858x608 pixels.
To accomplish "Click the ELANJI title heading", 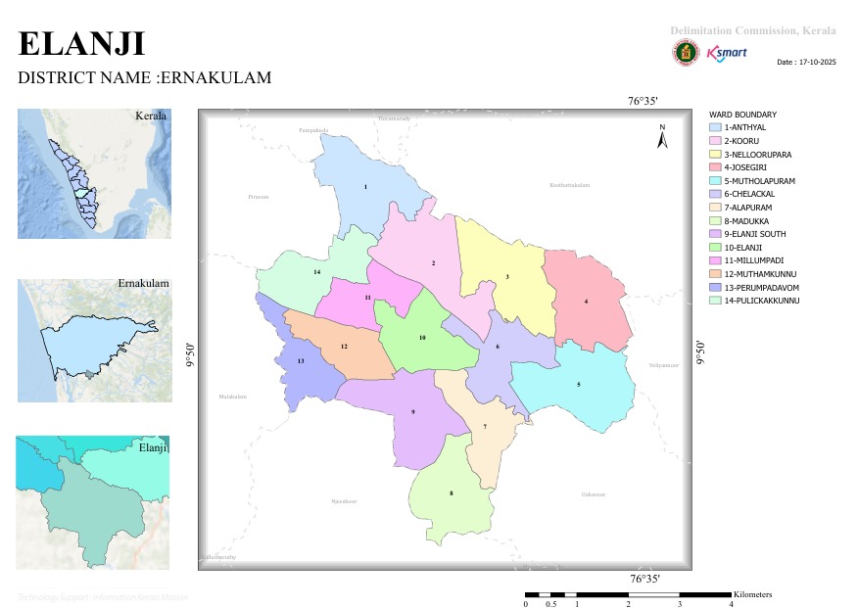I will pos(81,44).
